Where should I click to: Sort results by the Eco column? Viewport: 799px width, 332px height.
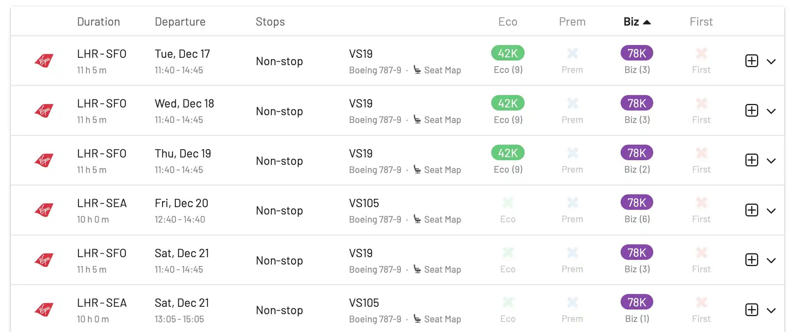pyautogui.click(x=508, y=22)
